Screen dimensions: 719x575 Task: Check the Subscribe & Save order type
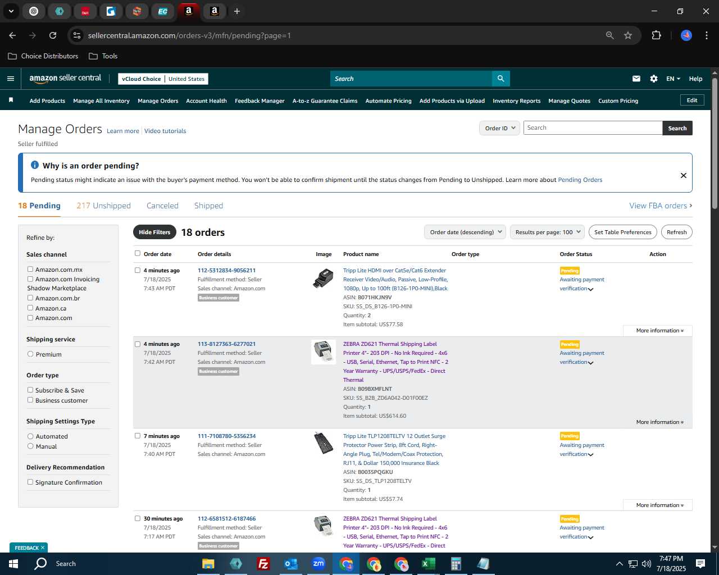click(x=30, y=390)
